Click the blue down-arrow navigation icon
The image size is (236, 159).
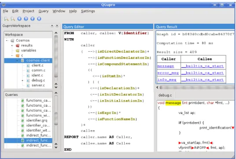tap(26, 19)
